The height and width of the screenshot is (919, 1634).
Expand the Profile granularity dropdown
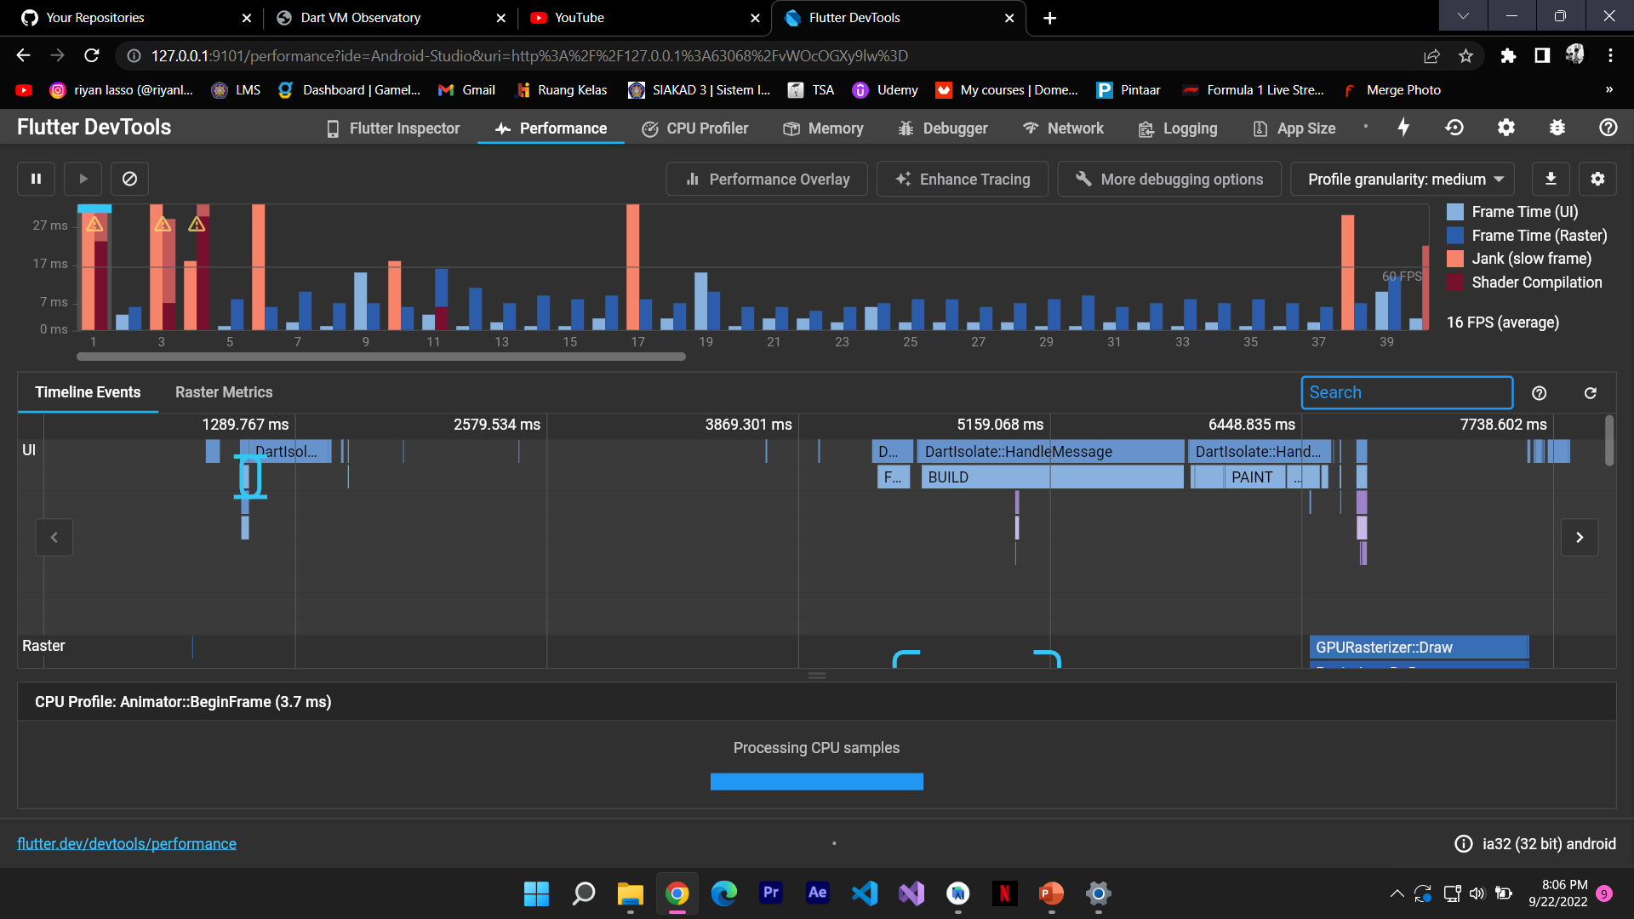[x=1403, y=180]
